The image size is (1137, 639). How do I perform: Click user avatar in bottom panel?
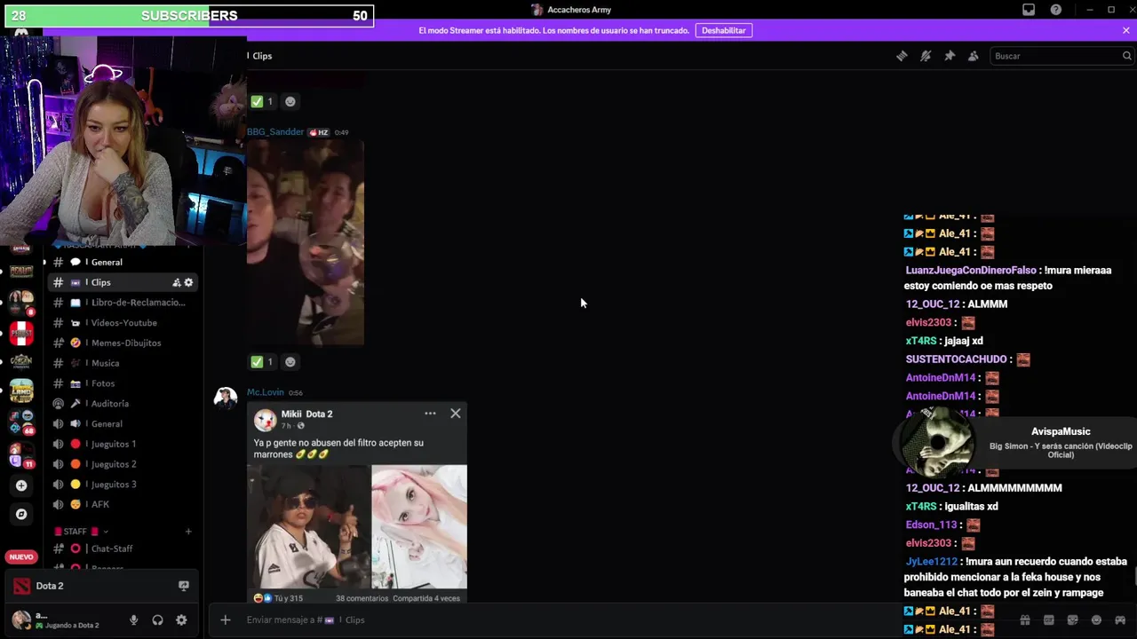coord(21,619)
